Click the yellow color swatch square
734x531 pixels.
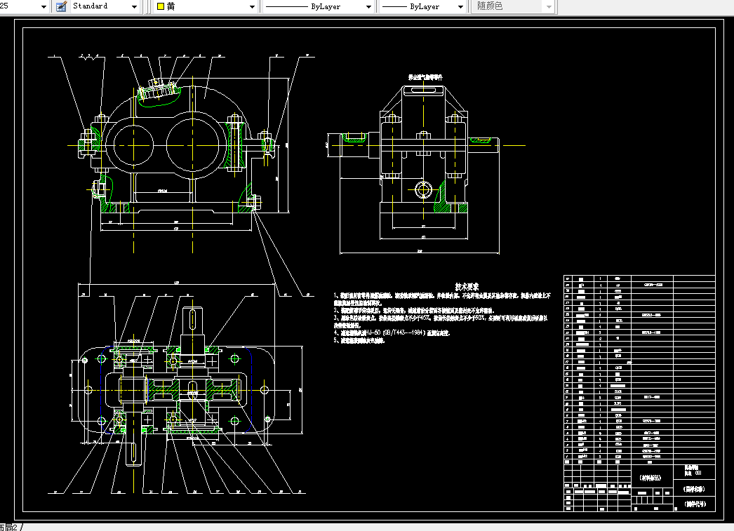point(160,6)
